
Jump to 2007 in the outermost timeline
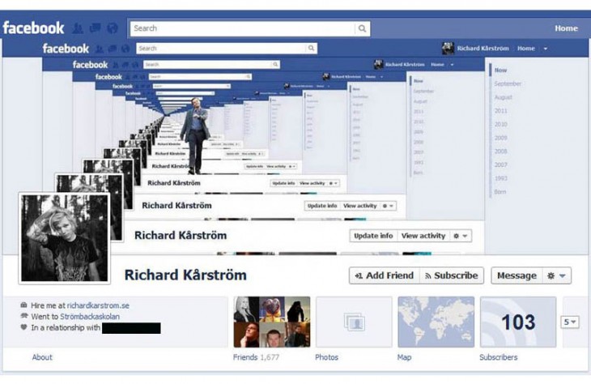click(500, 164)
